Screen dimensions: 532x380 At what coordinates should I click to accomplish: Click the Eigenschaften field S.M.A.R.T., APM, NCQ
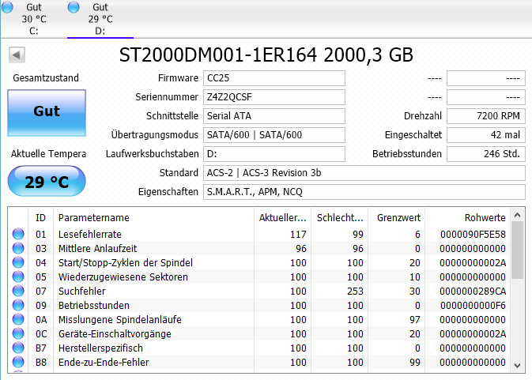pos(364,192)
